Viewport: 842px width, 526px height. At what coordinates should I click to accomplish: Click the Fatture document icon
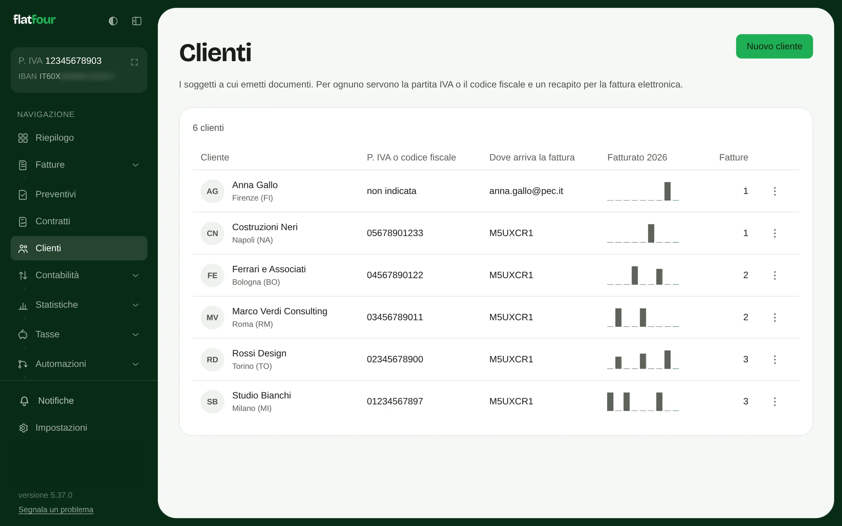point(23,165)
